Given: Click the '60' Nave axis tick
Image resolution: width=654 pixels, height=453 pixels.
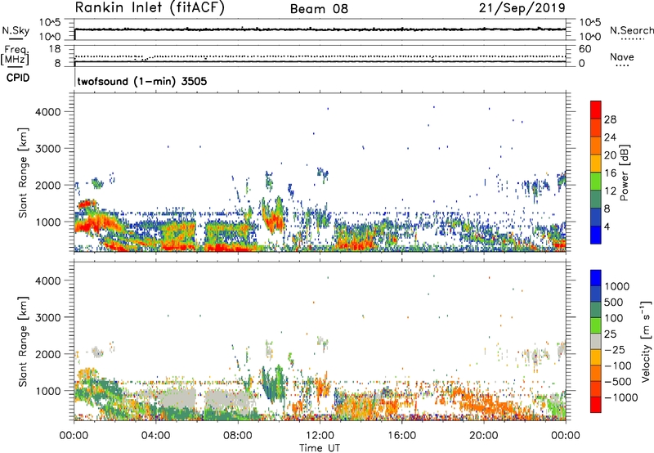Looking at the screenshot, I should click(585, 49).
